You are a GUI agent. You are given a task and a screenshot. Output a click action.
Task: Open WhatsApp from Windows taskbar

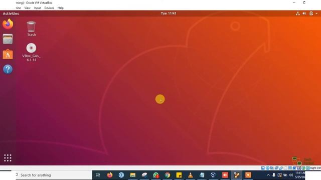click(156, 175)
